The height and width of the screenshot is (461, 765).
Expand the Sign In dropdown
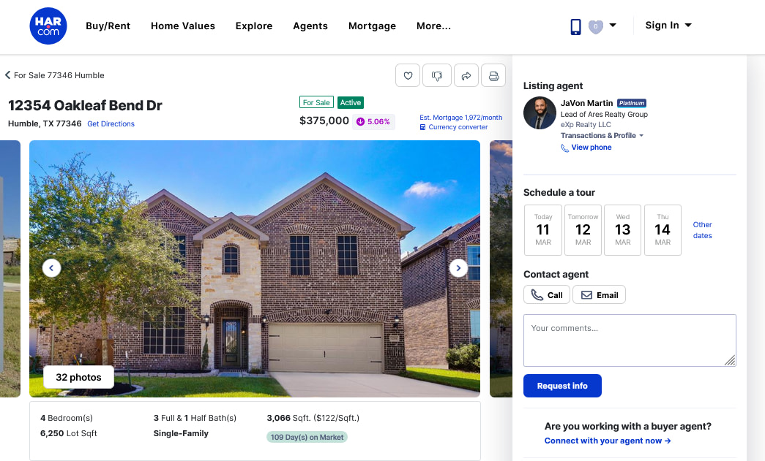click(x=668, y=26)
